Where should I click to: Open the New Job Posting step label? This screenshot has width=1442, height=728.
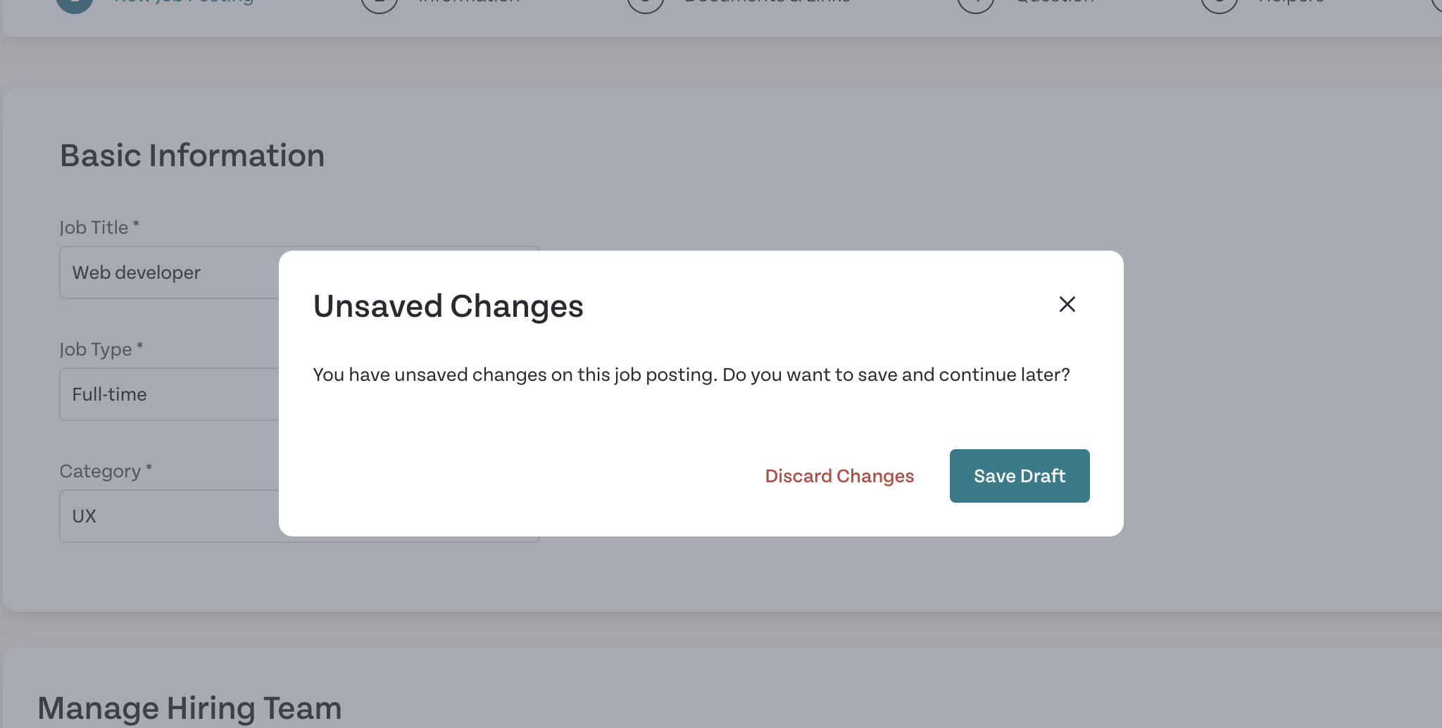(x=184, y=3)
